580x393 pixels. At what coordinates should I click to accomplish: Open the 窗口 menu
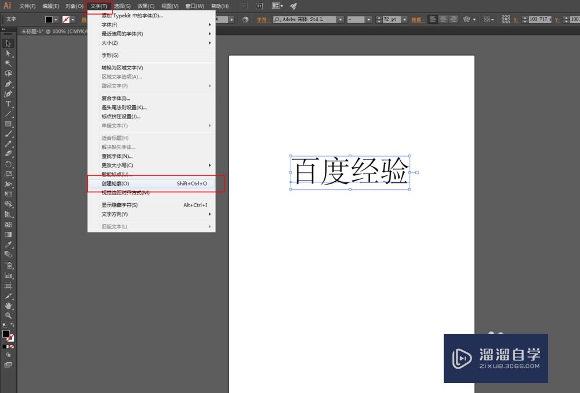[195, 6]
